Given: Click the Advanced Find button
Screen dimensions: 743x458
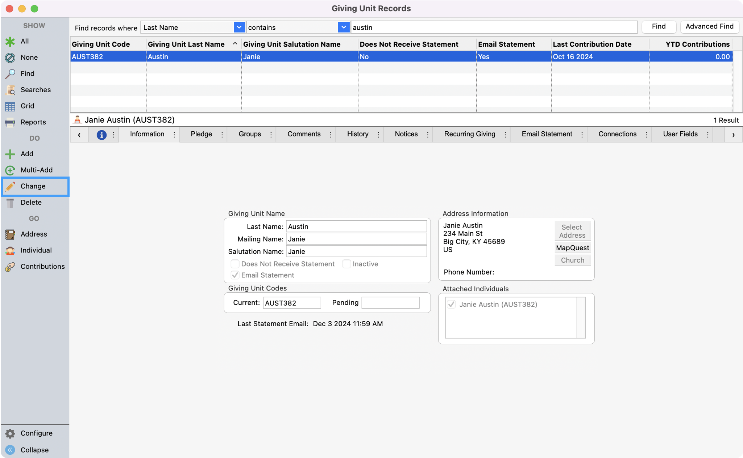Looking at the screenshot, I should [709, 26].
